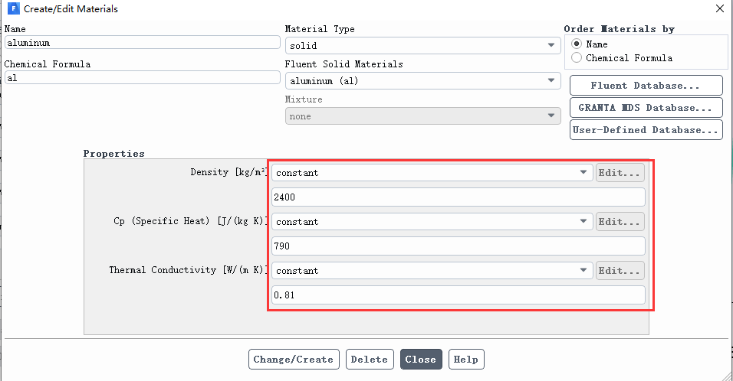Viewport: 733px width, 381px height.
Task: Open the Density method dropdown
Action: [x=432, y=173]
